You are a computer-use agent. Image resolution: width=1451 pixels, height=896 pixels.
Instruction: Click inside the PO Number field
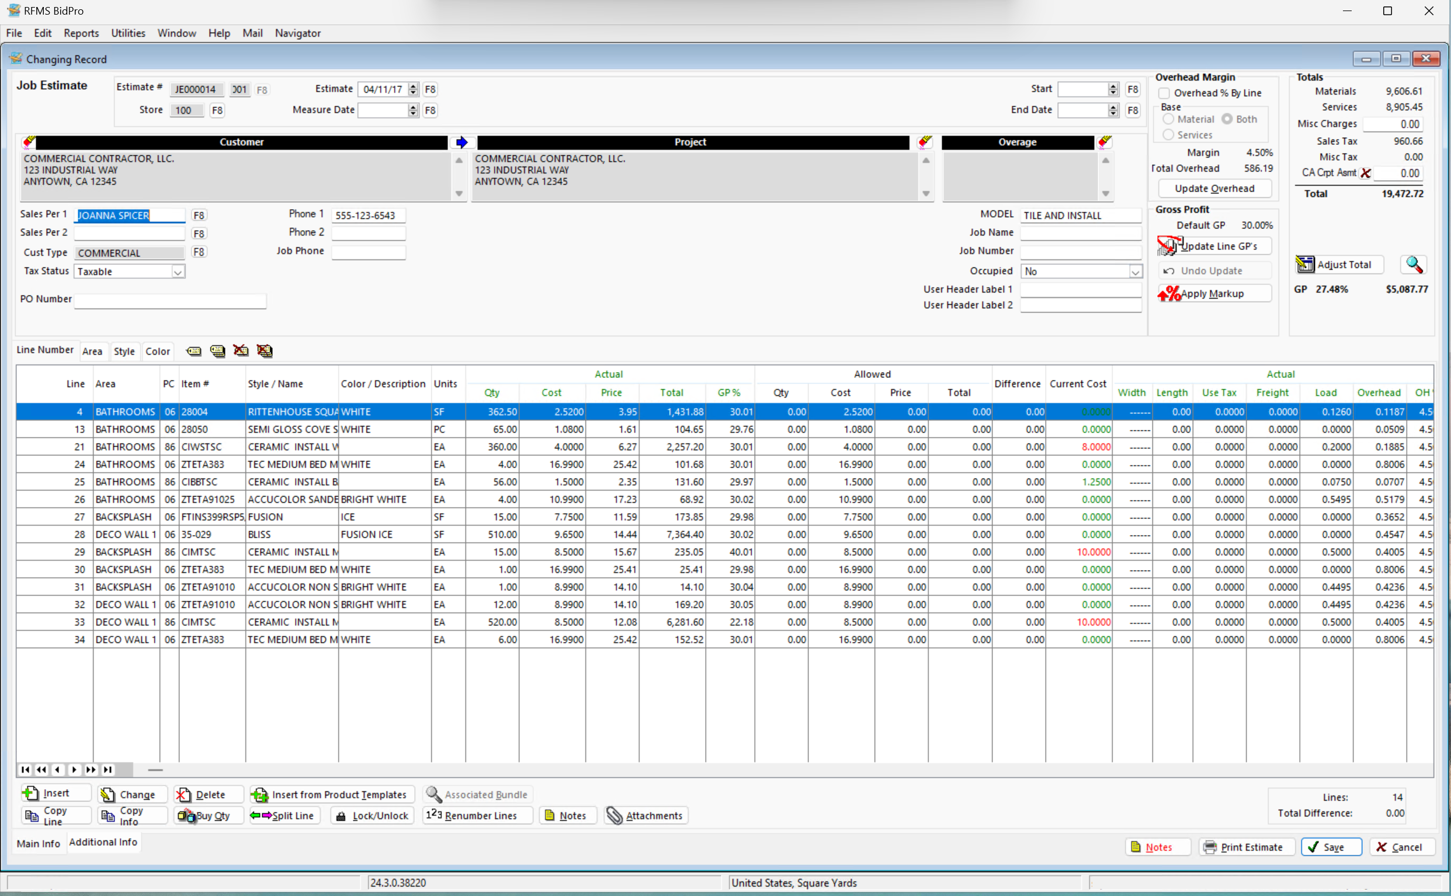170,301
